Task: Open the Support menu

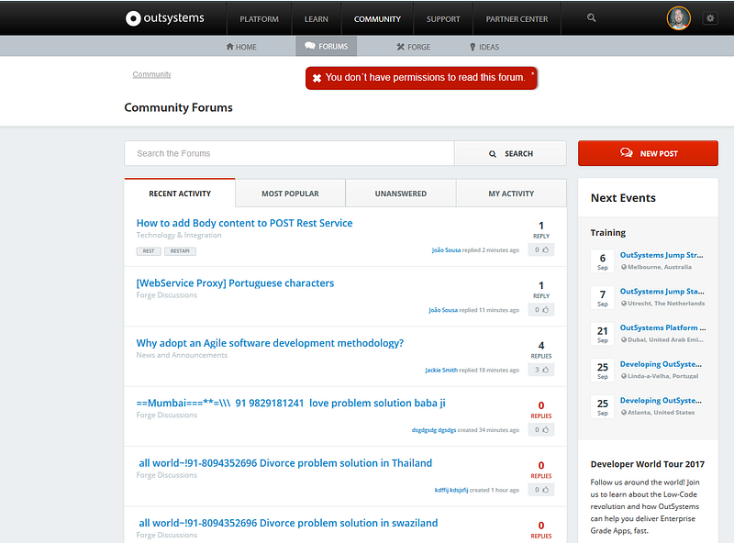Action: click(443, 19)
